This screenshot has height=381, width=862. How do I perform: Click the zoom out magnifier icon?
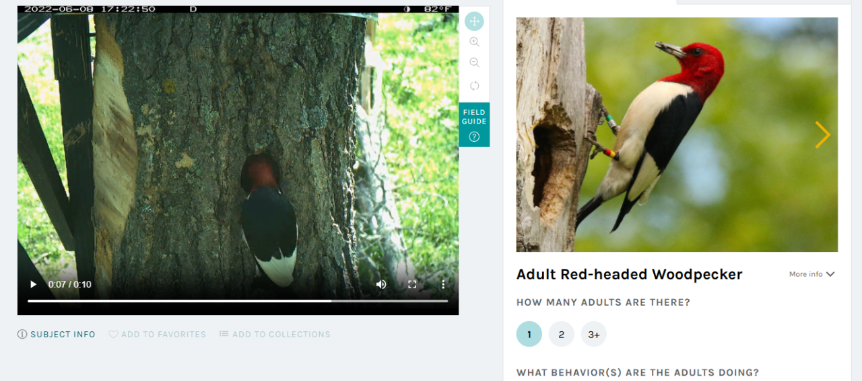pos(474,62)
